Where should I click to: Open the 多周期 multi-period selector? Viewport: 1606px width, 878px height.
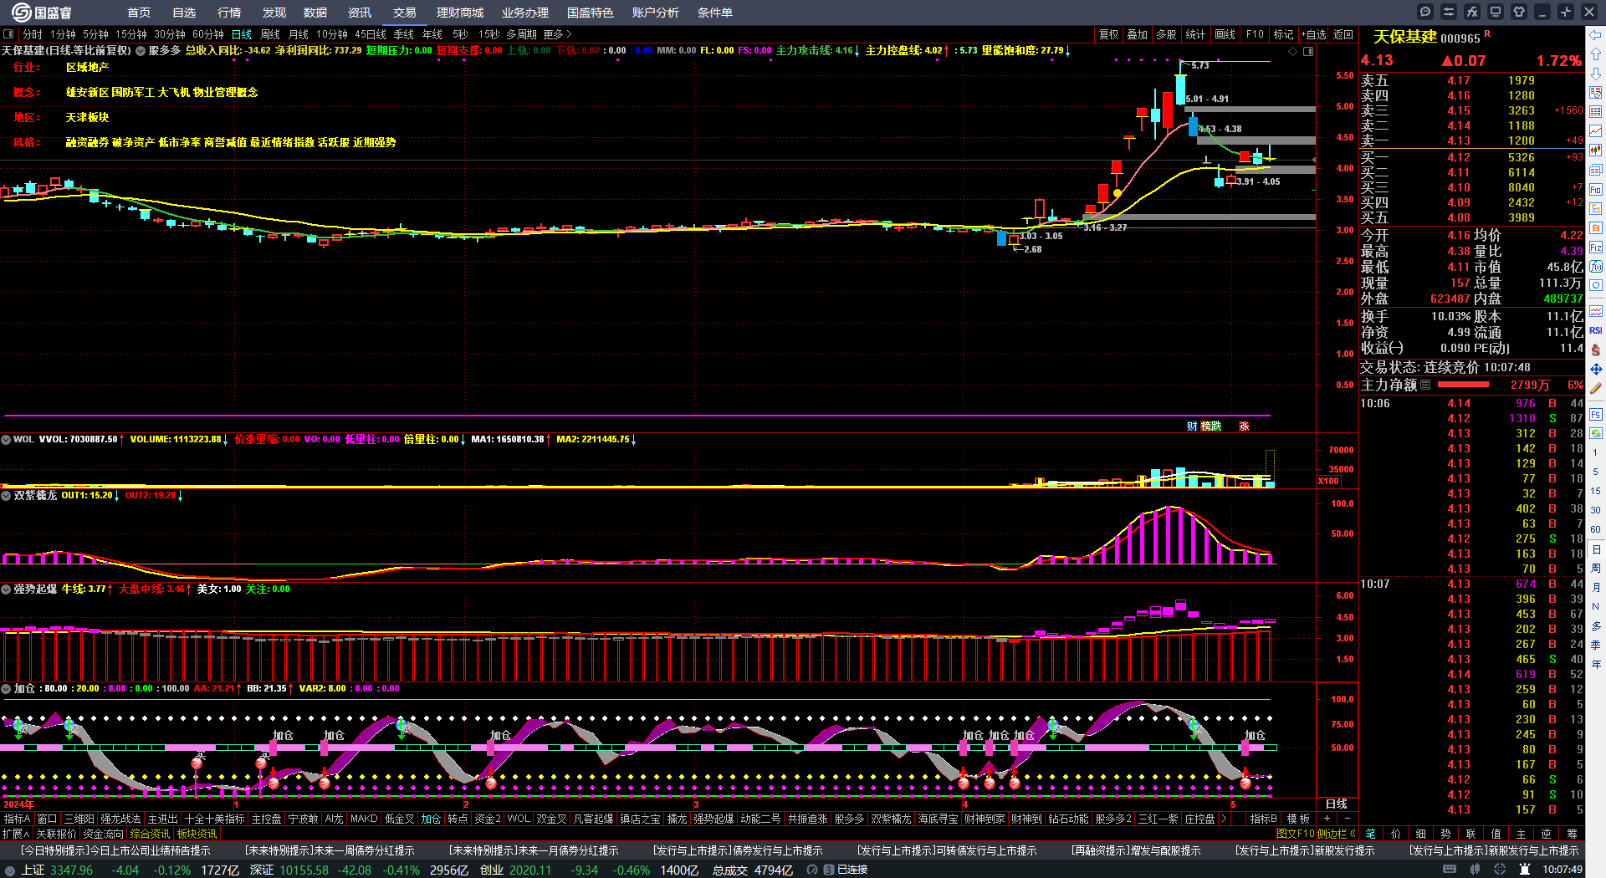pyautogui.click(x=521, y=34)
